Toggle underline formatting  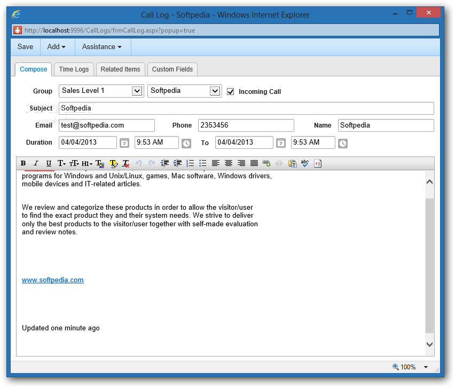[49, 163]
